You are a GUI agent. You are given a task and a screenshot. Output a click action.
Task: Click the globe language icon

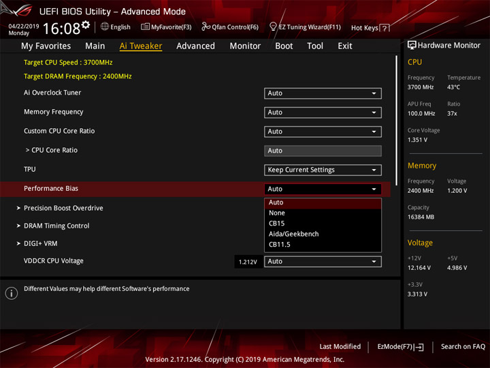point(105,27)
